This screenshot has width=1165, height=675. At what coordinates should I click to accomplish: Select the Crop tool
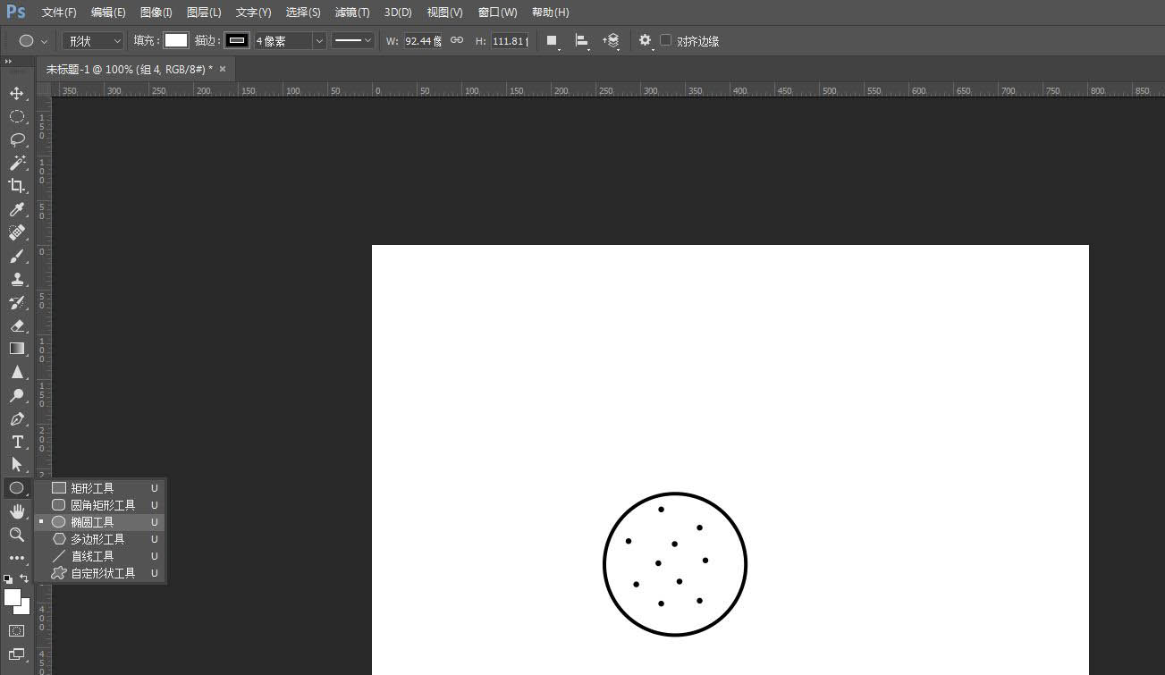17,186
